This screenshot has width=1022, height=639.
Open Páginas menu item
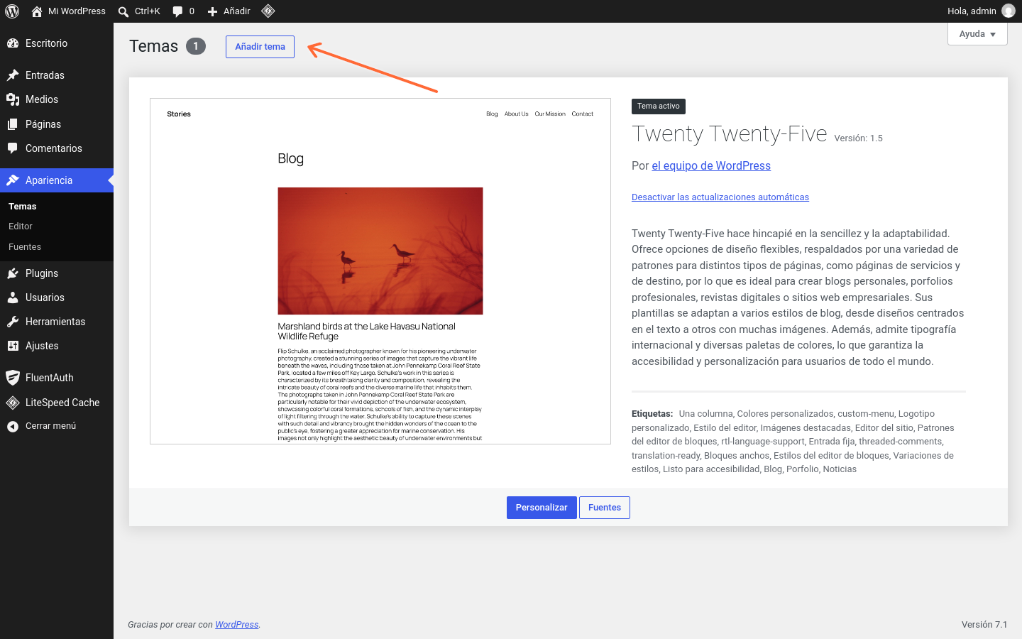point(57,124)
